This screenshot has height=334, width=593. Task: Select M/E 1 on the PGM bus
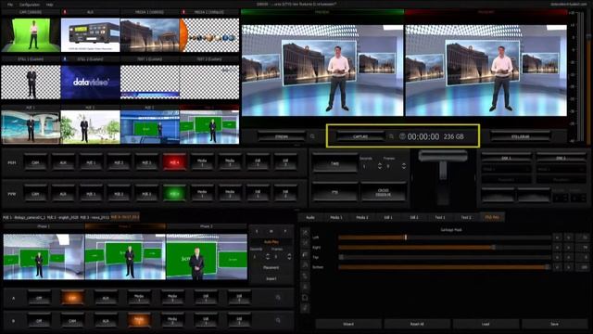click(x=91, y=162)
